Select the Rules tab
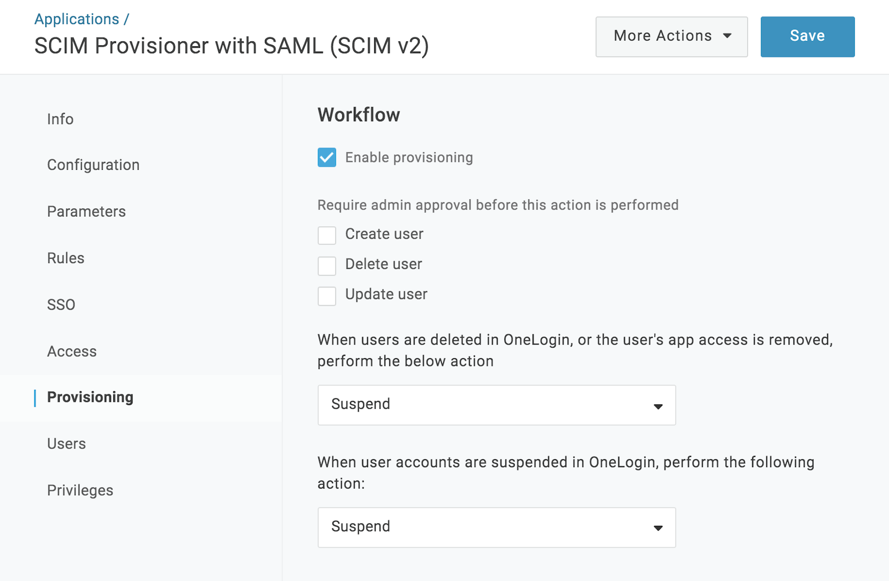The image size is (889, 581). 66,258
